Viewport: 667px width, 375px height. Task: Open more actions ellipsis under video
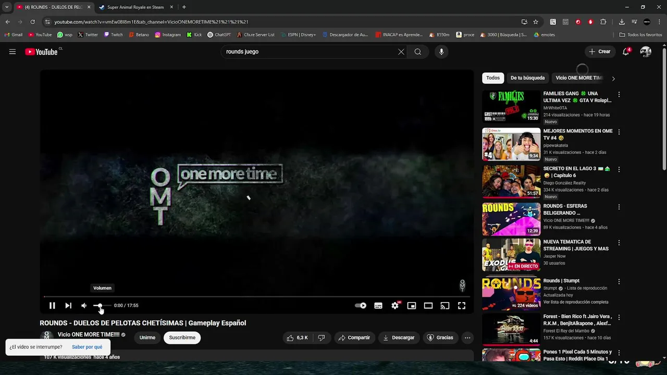pyautogui.click(x=467, y=337)
